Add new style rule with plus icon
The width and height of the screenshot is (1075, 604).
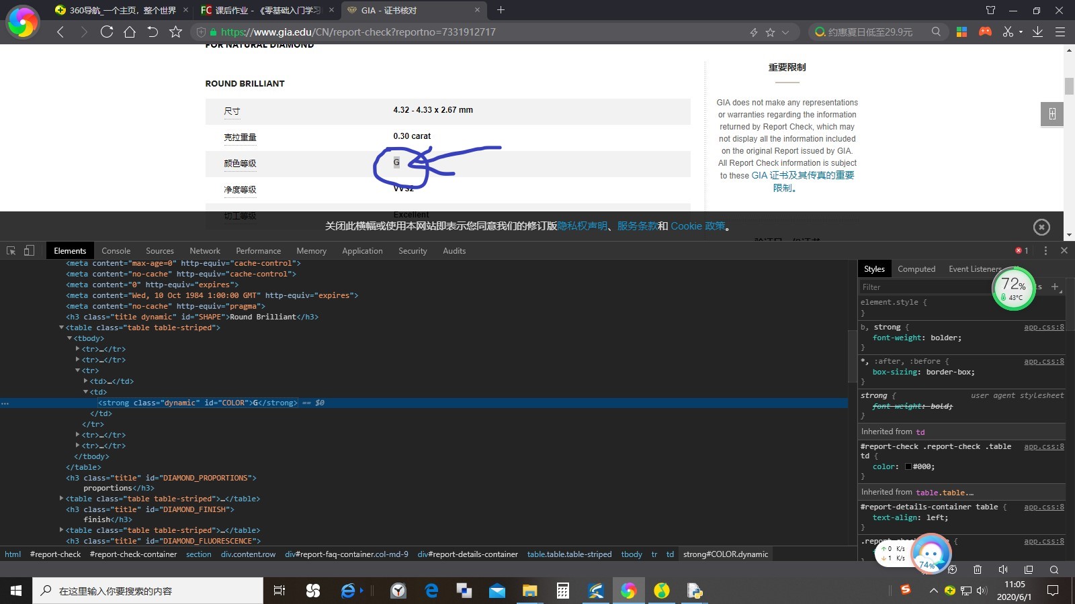click(x=1055, y=287)
